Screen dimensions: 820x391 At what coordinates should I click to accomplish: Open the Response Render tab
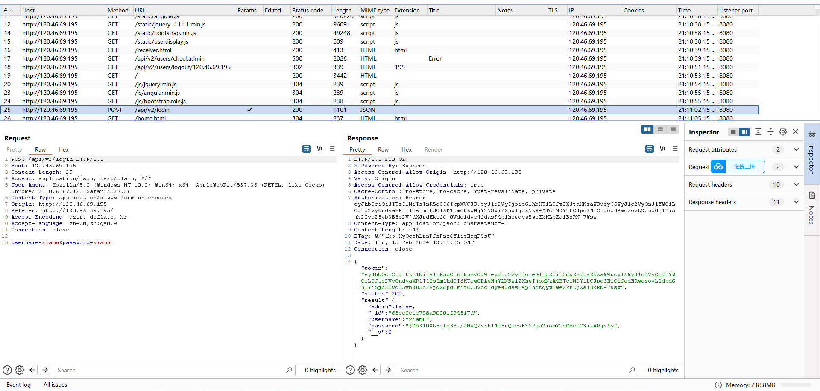[433, 149]
